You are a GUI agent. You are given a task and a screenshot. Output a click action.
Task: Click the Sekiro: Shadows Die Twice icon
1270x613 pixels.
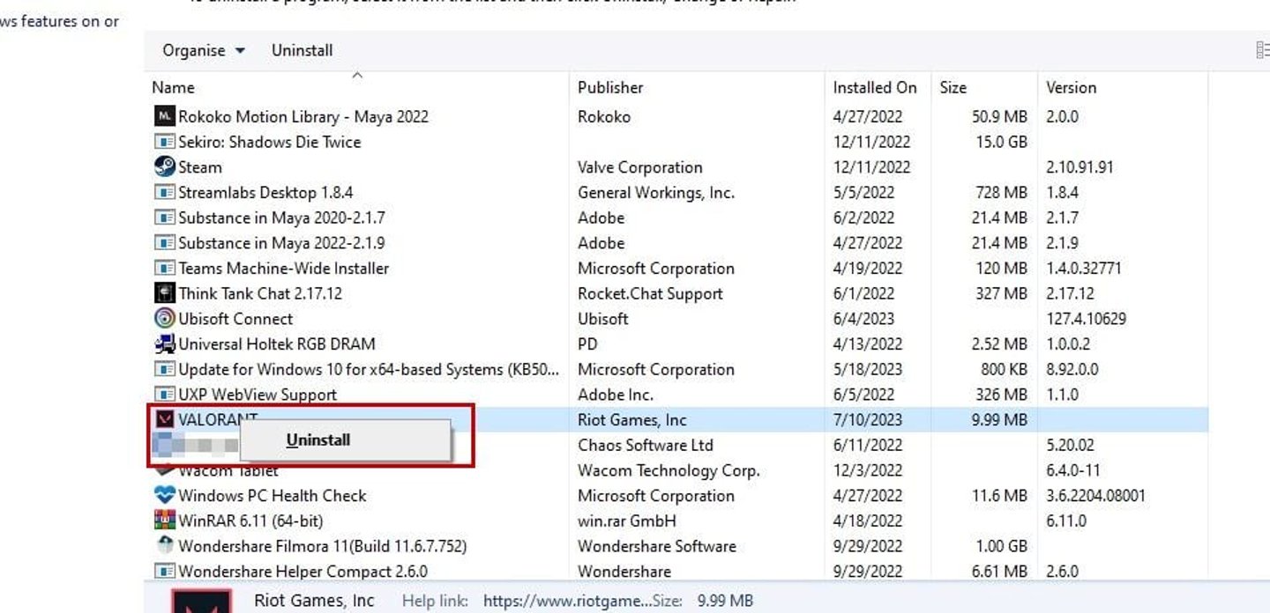pyautogui.click(x=164, y=142)
